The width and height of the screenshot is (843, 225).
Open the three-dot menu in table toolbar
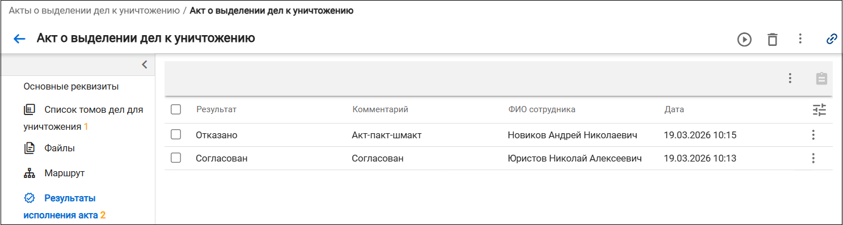pyautogui.click(x=790, y=79)
